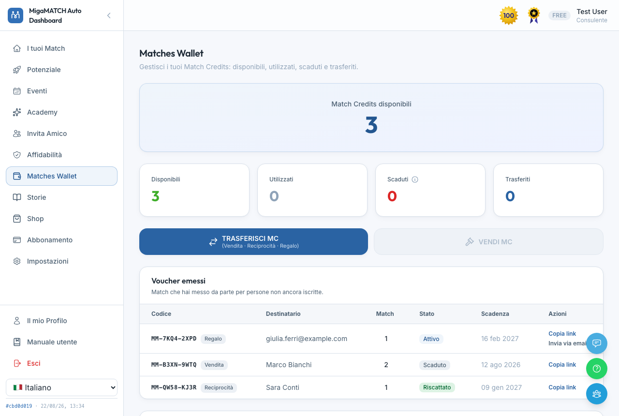The image size is (619, 416).
Task: Open the Eventi sidebar item
Action: pyautogui.click(x=61, y=91)
